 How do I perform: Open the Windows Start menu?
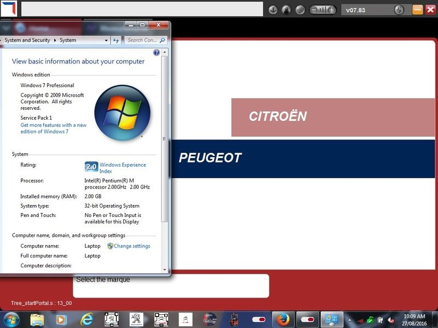coord(11,320)
